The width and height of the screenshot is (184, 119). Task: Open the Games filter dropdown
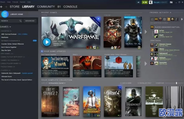coord(6,27)
